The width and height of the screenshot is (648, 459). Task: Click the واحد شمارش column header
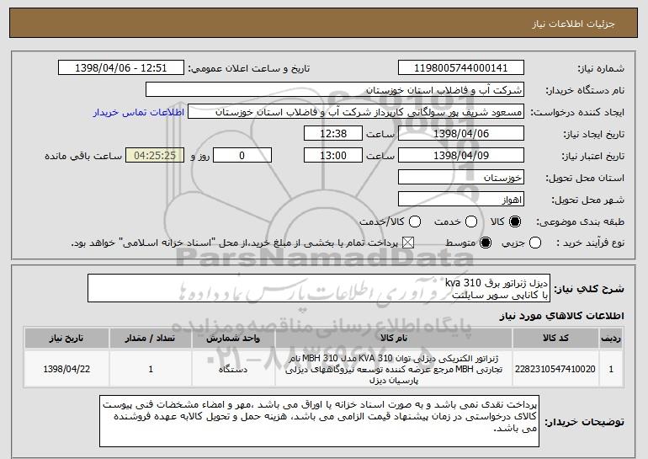point(233,339)
